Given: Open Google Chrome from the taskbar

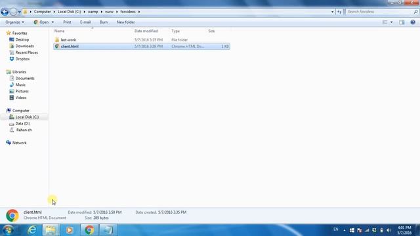Looking at the screenshot, I should point(89,230).
